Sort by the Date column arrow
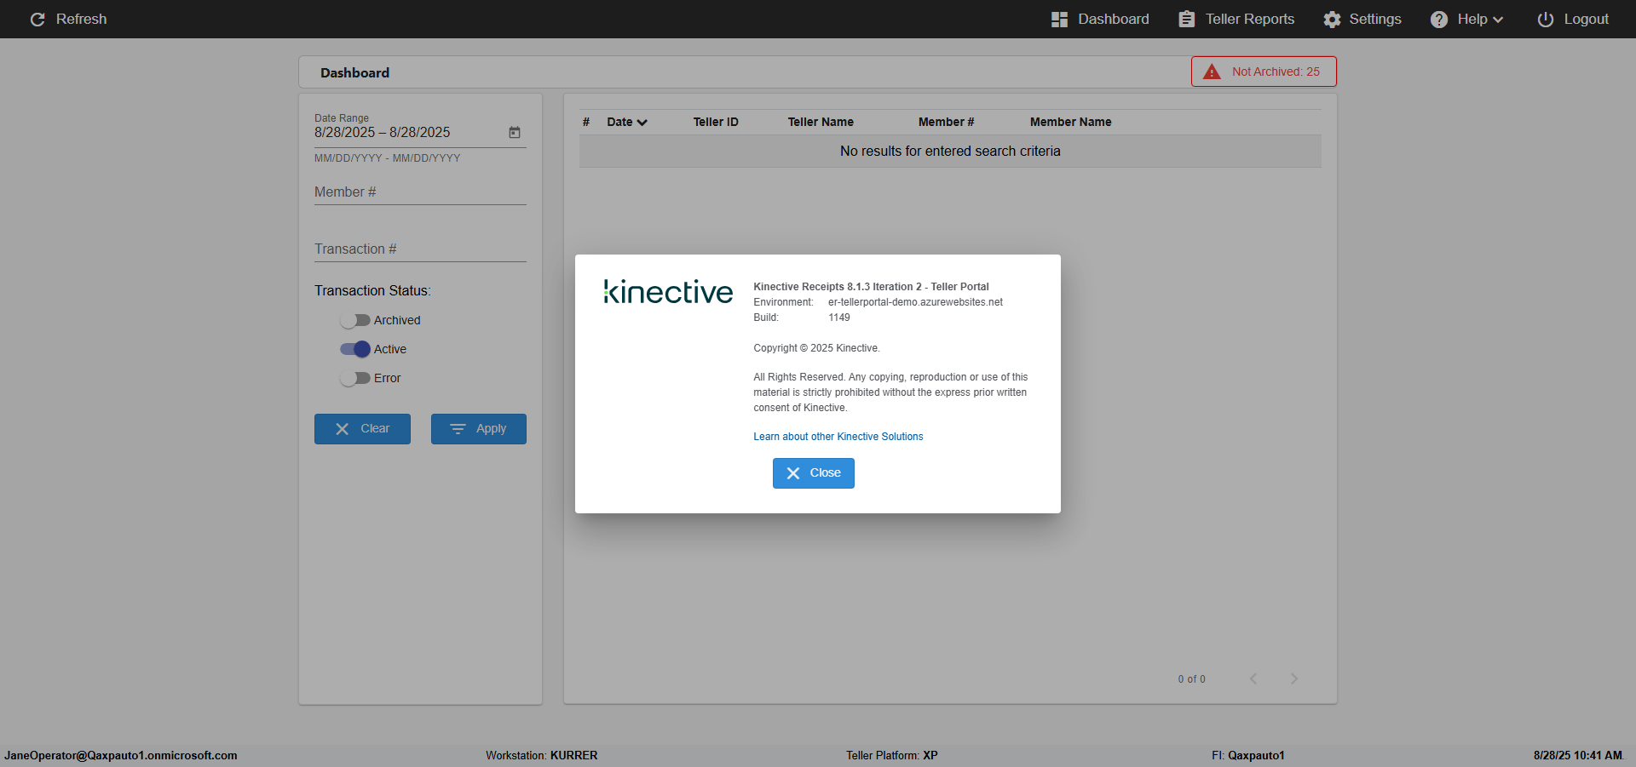1636x767 pixels. pyautogui.click(x=642, y=123)
